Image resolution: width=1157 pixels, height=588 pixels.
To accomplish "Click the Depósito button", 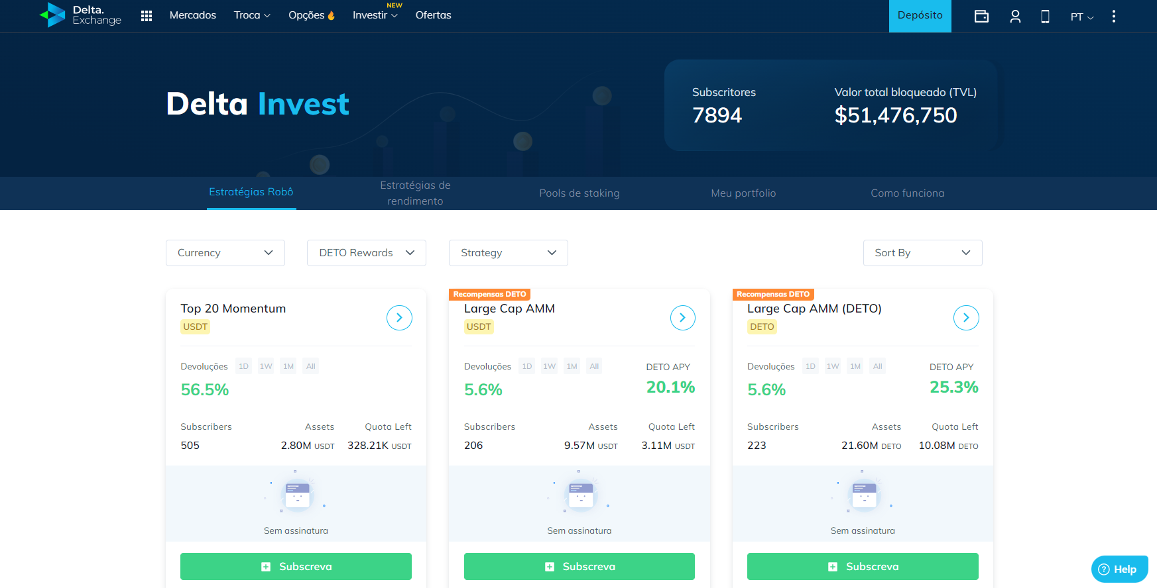I will [920, 16].
